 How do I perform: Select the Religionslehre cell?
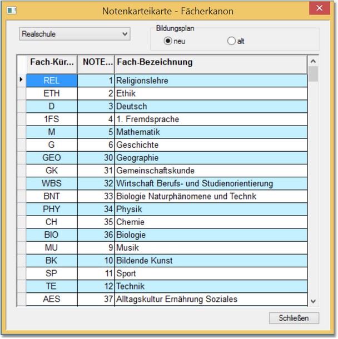[210, 81]
